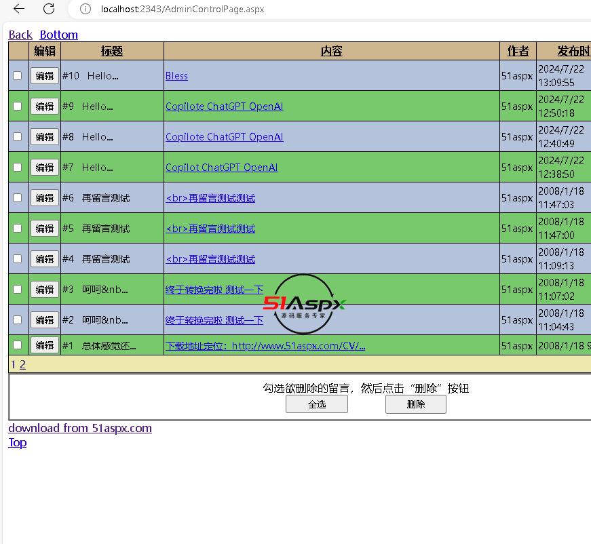The height and width of the screenshot is (544, 591).
Task: Click the 全选 select-all button
Action: (x=317, y=404)
